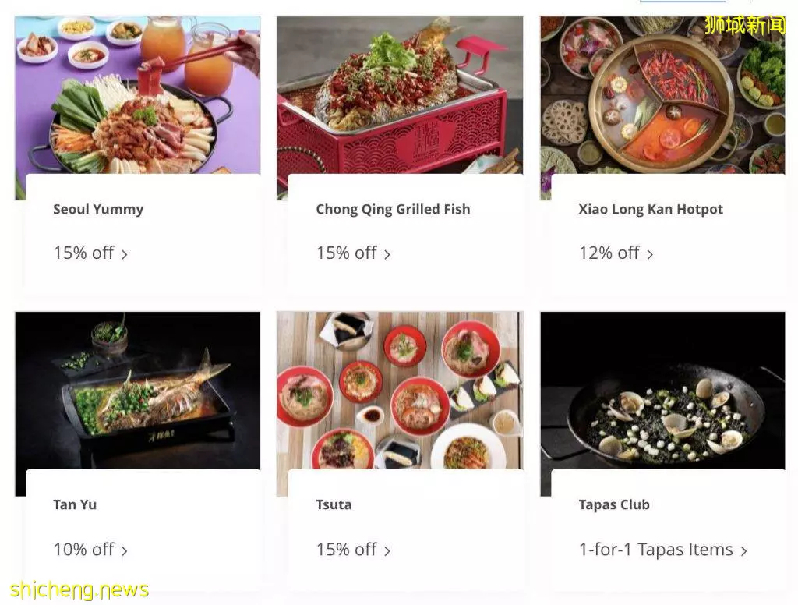The image size is (798, 605).
Task: Click the arrow beside Tsuta 15% off
Action: click(x=387, y=550)
